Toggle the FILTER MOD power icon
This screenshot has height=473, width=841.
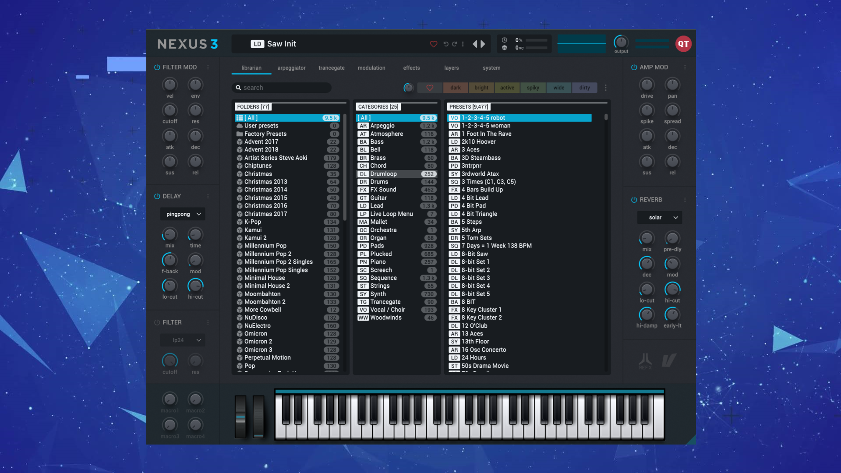point(156,67)
